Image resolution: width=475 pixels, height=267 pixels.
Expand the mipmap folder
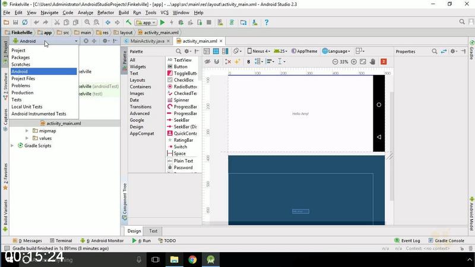click(x=27, y=131)
